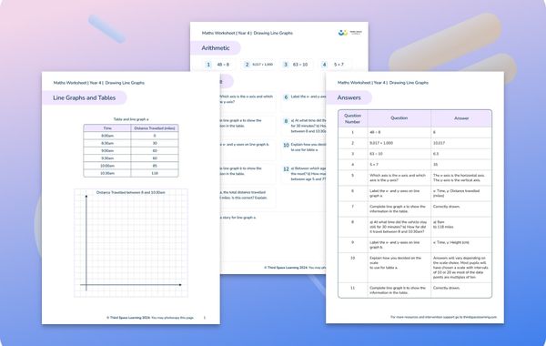Screen dimensions: 546x346
Task: Click question 12 on the middle worksheet
Action: tap(304, 174)
